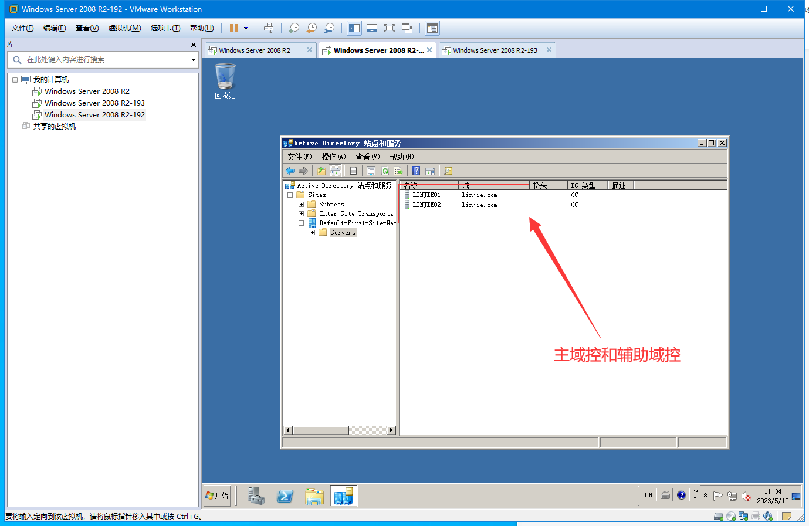The image size is (809, 526).
Task: Select the 回收站 recycle bin desktop icon
Action: [225, 82]
